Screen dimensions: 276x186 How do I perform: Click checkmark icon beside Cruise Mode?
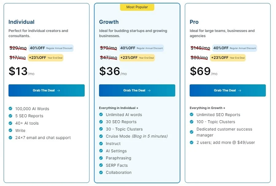(101, 136)
